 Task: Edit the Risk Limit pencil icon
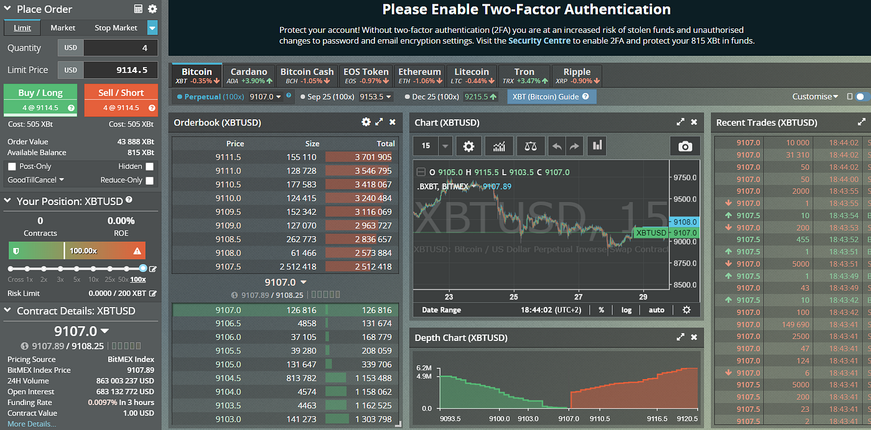(153, 293)
